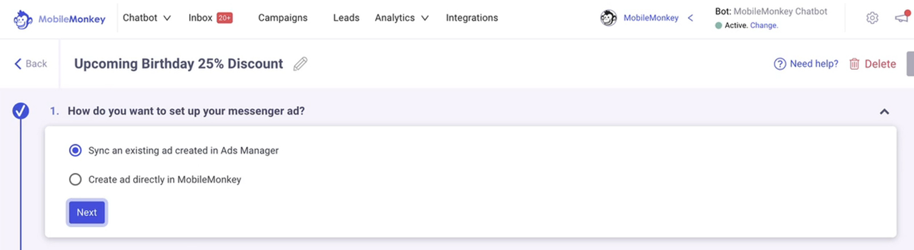This screenshot has width=914, height=250.
Task: Click the Change link for bot status
Action: coord(764,26)
